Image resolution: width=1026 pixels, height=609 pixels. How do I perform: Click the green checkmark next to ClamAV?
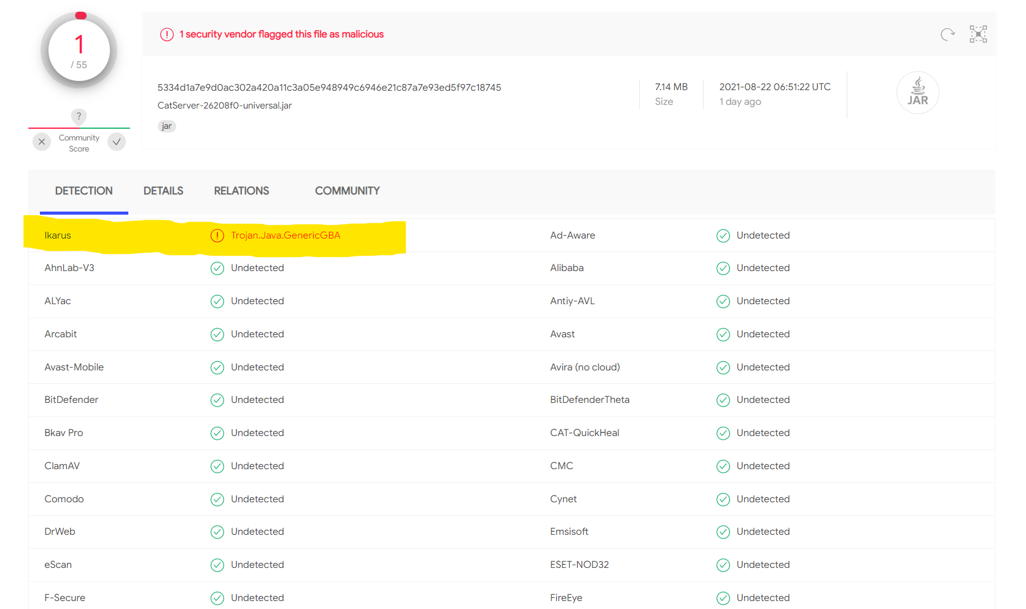click(217, 466)
